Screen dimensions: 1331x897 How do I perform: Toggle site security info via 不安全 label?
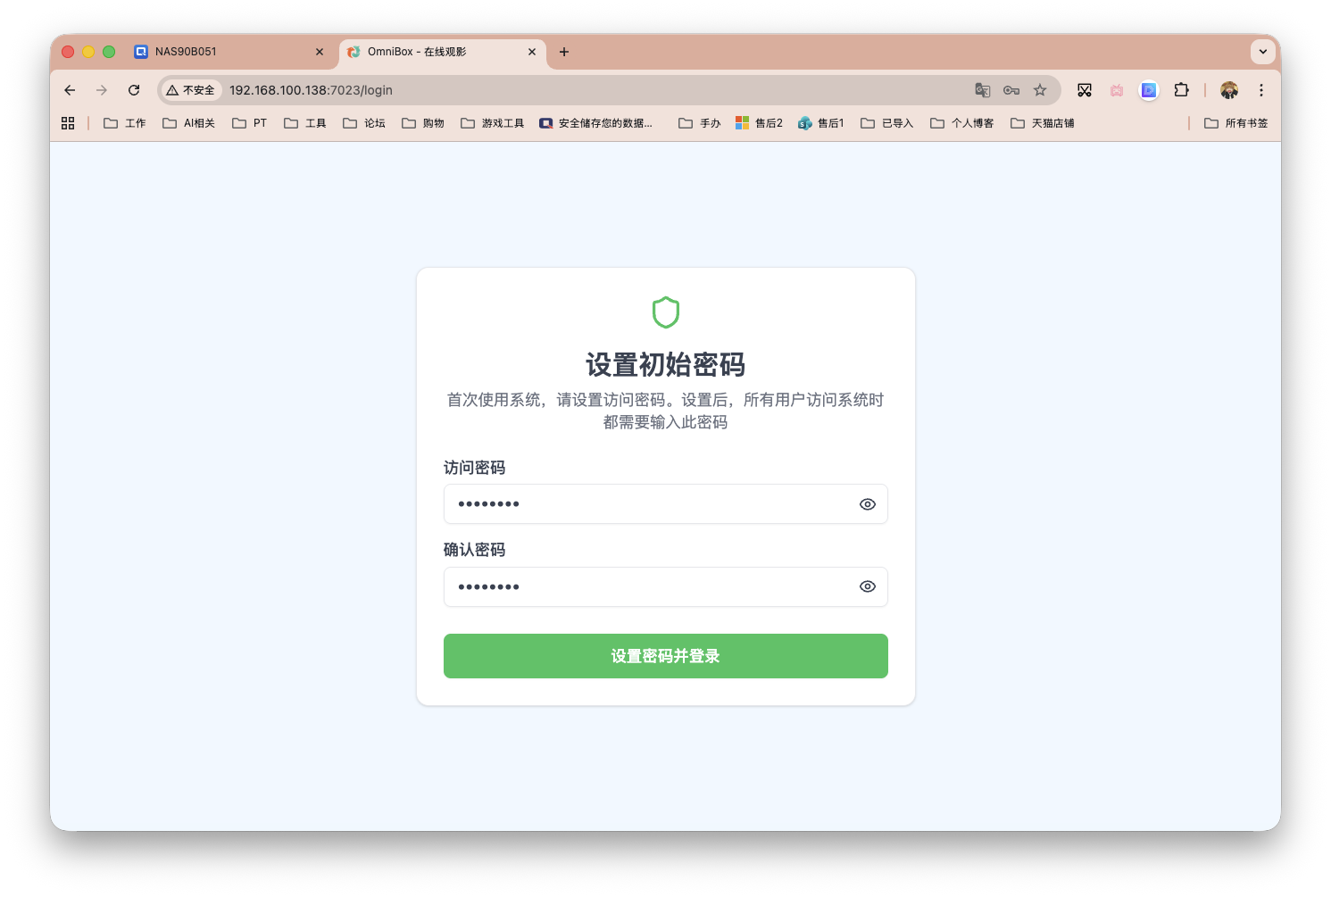tap(190, 90)
